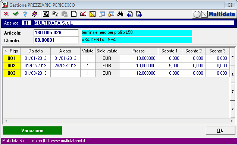Viewport: 238px width, 145px height.
Task: Click the Articolo code input field
Action: tap(56, 33)
